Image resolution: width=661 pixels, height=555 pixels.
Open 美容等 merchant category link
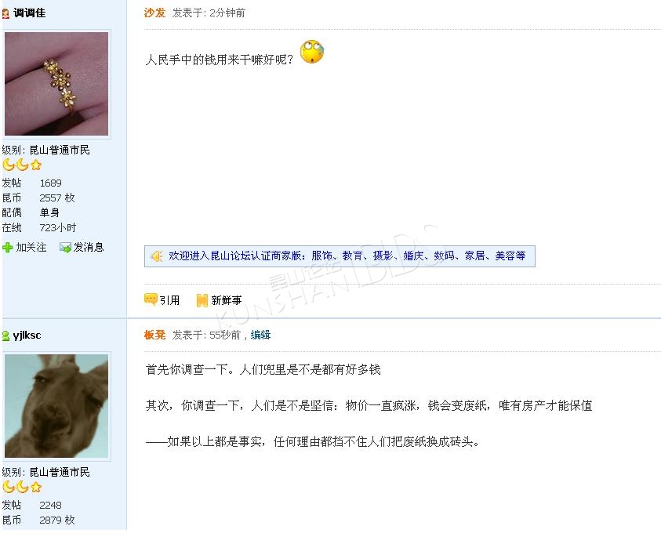pyautogui.click(x=510, y=256)
